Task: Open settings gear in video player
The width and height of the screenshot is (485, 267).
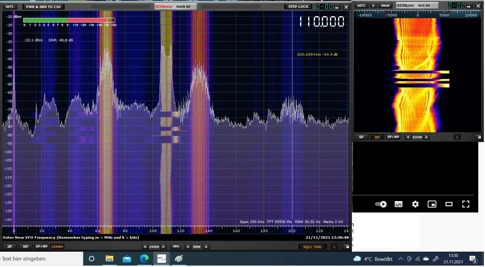Action: 415,204
